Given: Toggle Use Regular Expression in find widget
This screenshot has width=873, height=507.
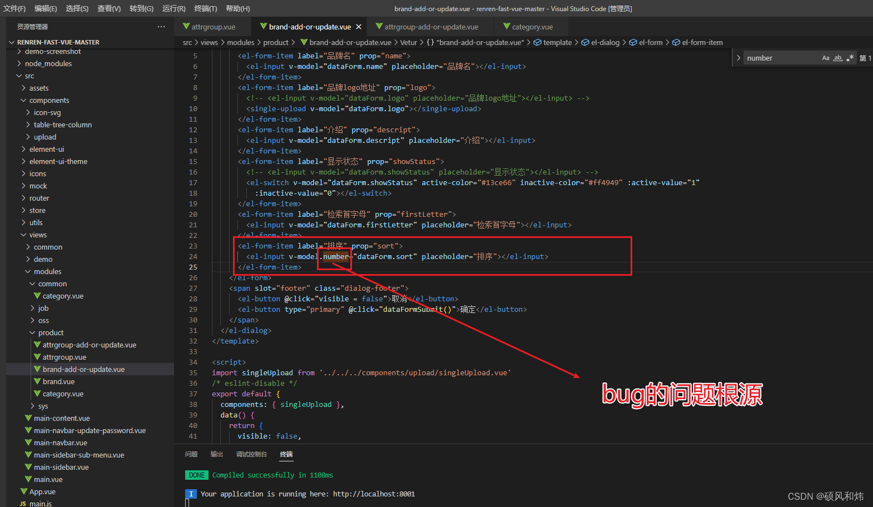Looking at the screenshot, I should click(x=850, y=58).
